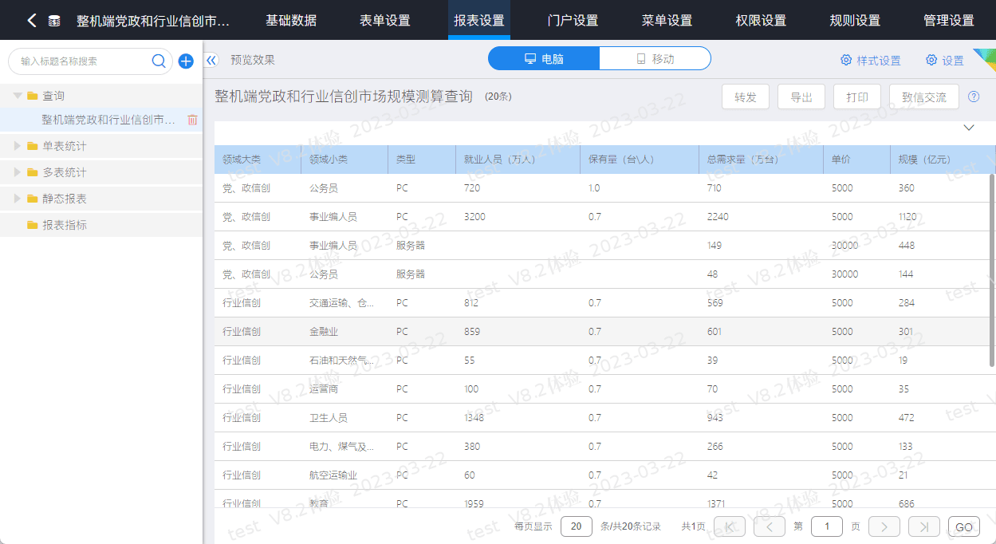Open 设置 gear at top right
Viewport: 996px width, 544px height.
click(931, 60)
